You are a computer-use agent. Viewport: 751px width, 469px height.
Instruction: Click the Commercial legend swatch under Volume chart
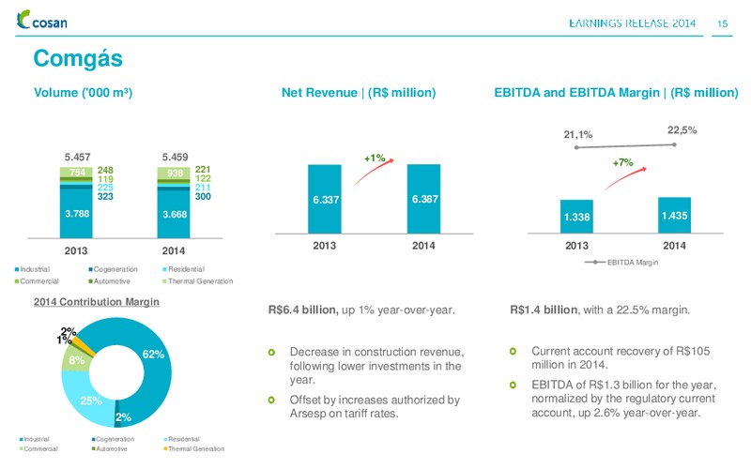point(17,281)
